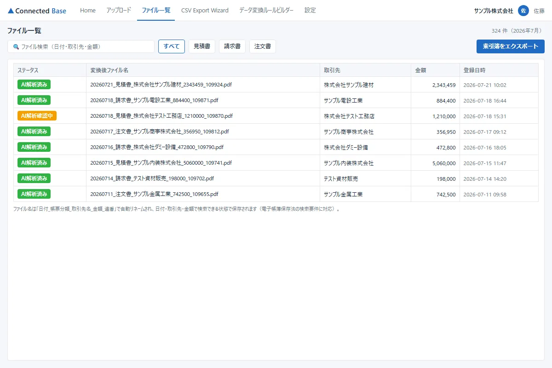Open the 佐 user avatar
The image size is (552, 368).
click(523, 11)
